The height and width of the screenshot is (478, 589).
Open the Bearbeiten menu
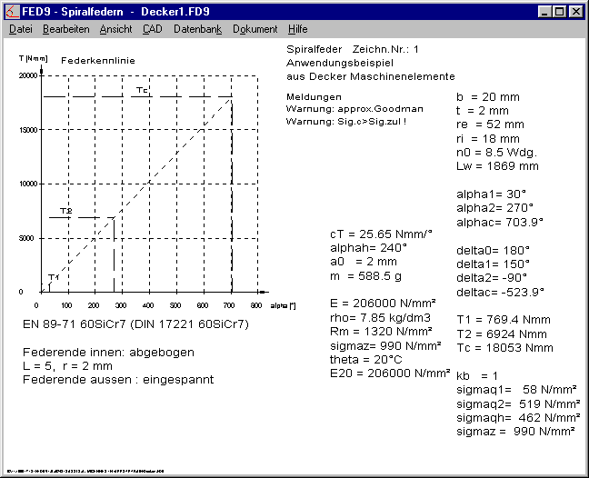65,29
